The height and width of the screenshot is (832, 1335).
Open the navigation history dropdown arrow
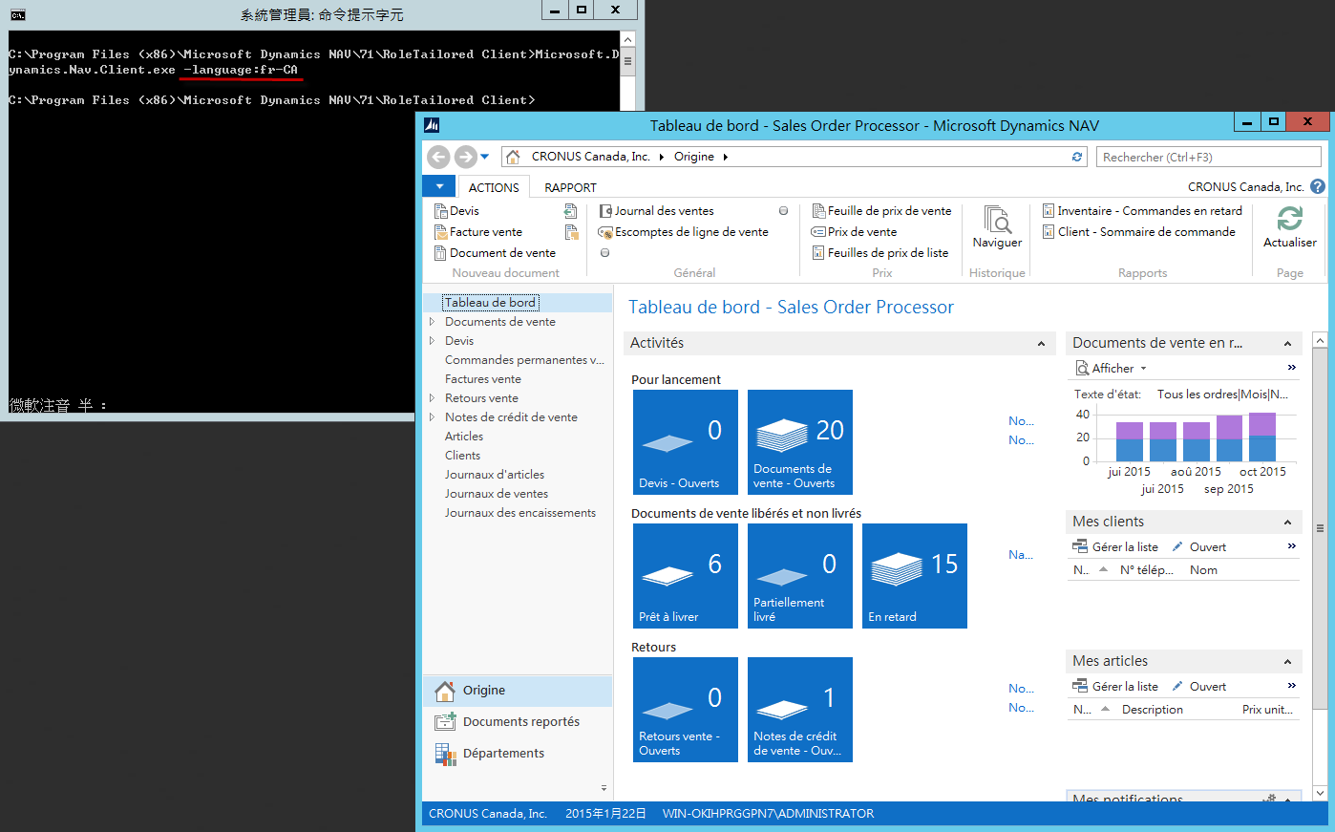(x=485, y=157)
